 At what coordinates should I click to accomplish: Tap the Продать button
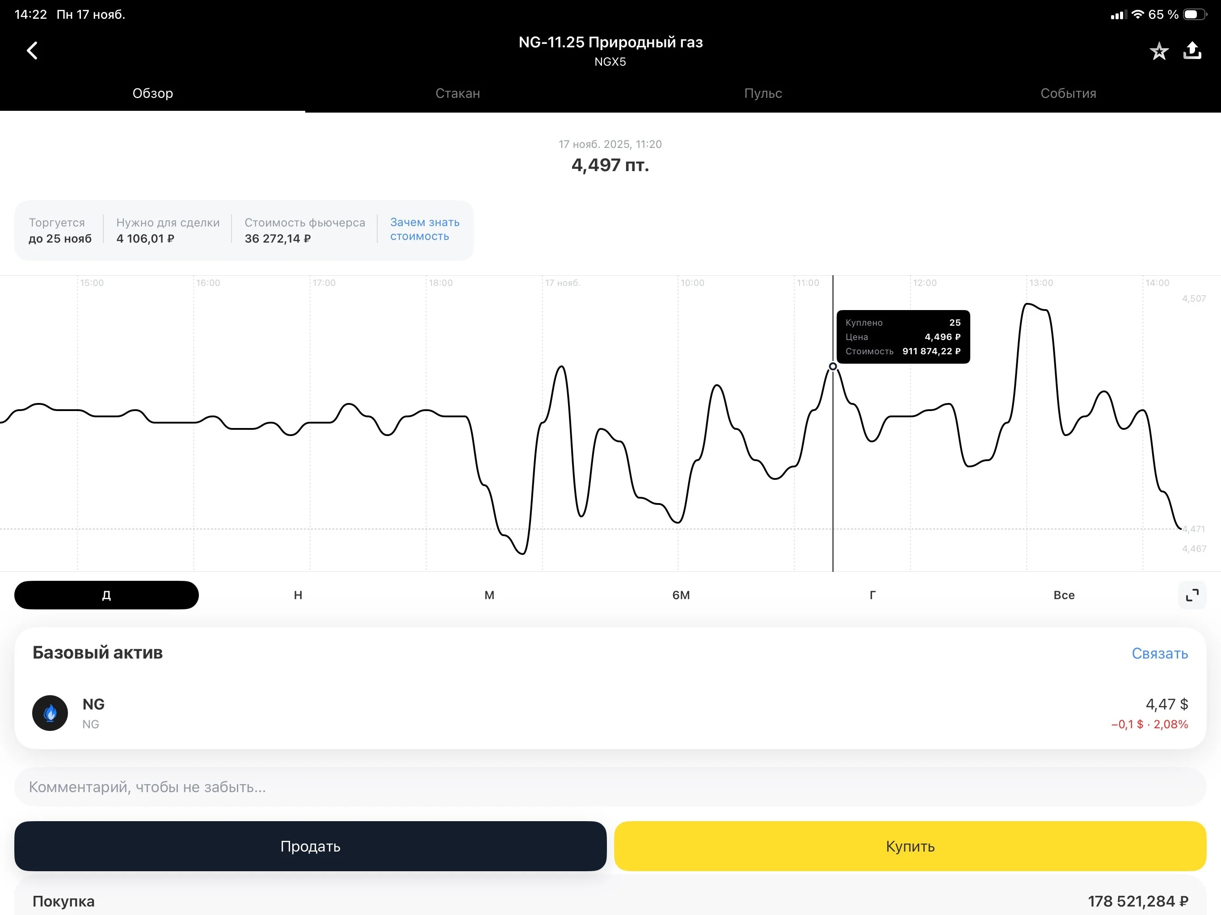point(310,846)
